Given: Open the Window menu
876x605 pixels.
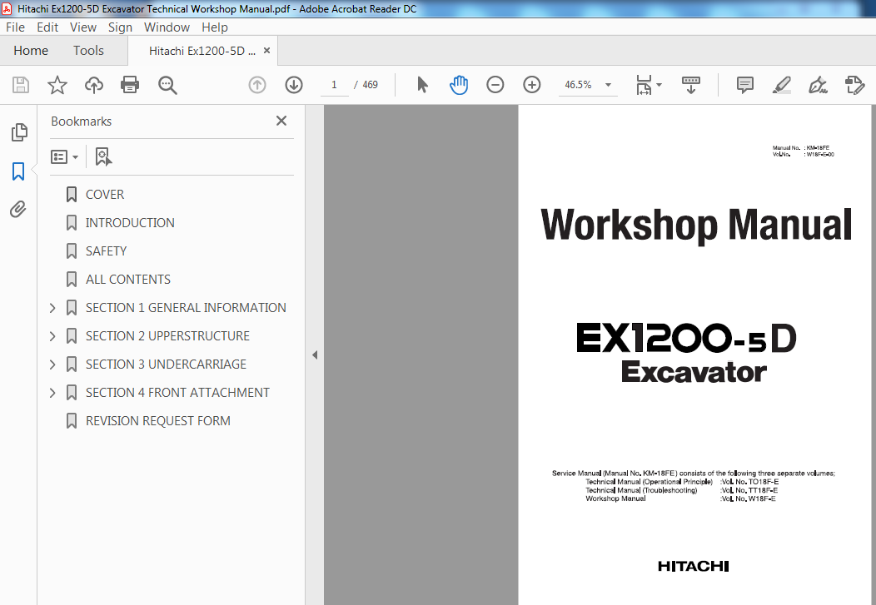Looking at the screenshot, I should click(x=167, y=27).
